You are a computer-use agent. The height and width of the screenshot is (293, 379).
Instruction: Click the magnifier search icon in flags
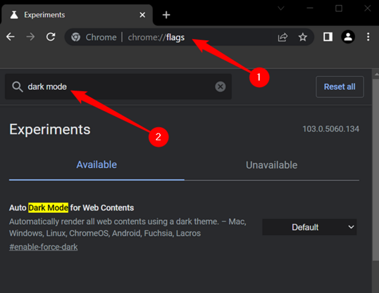18,87
